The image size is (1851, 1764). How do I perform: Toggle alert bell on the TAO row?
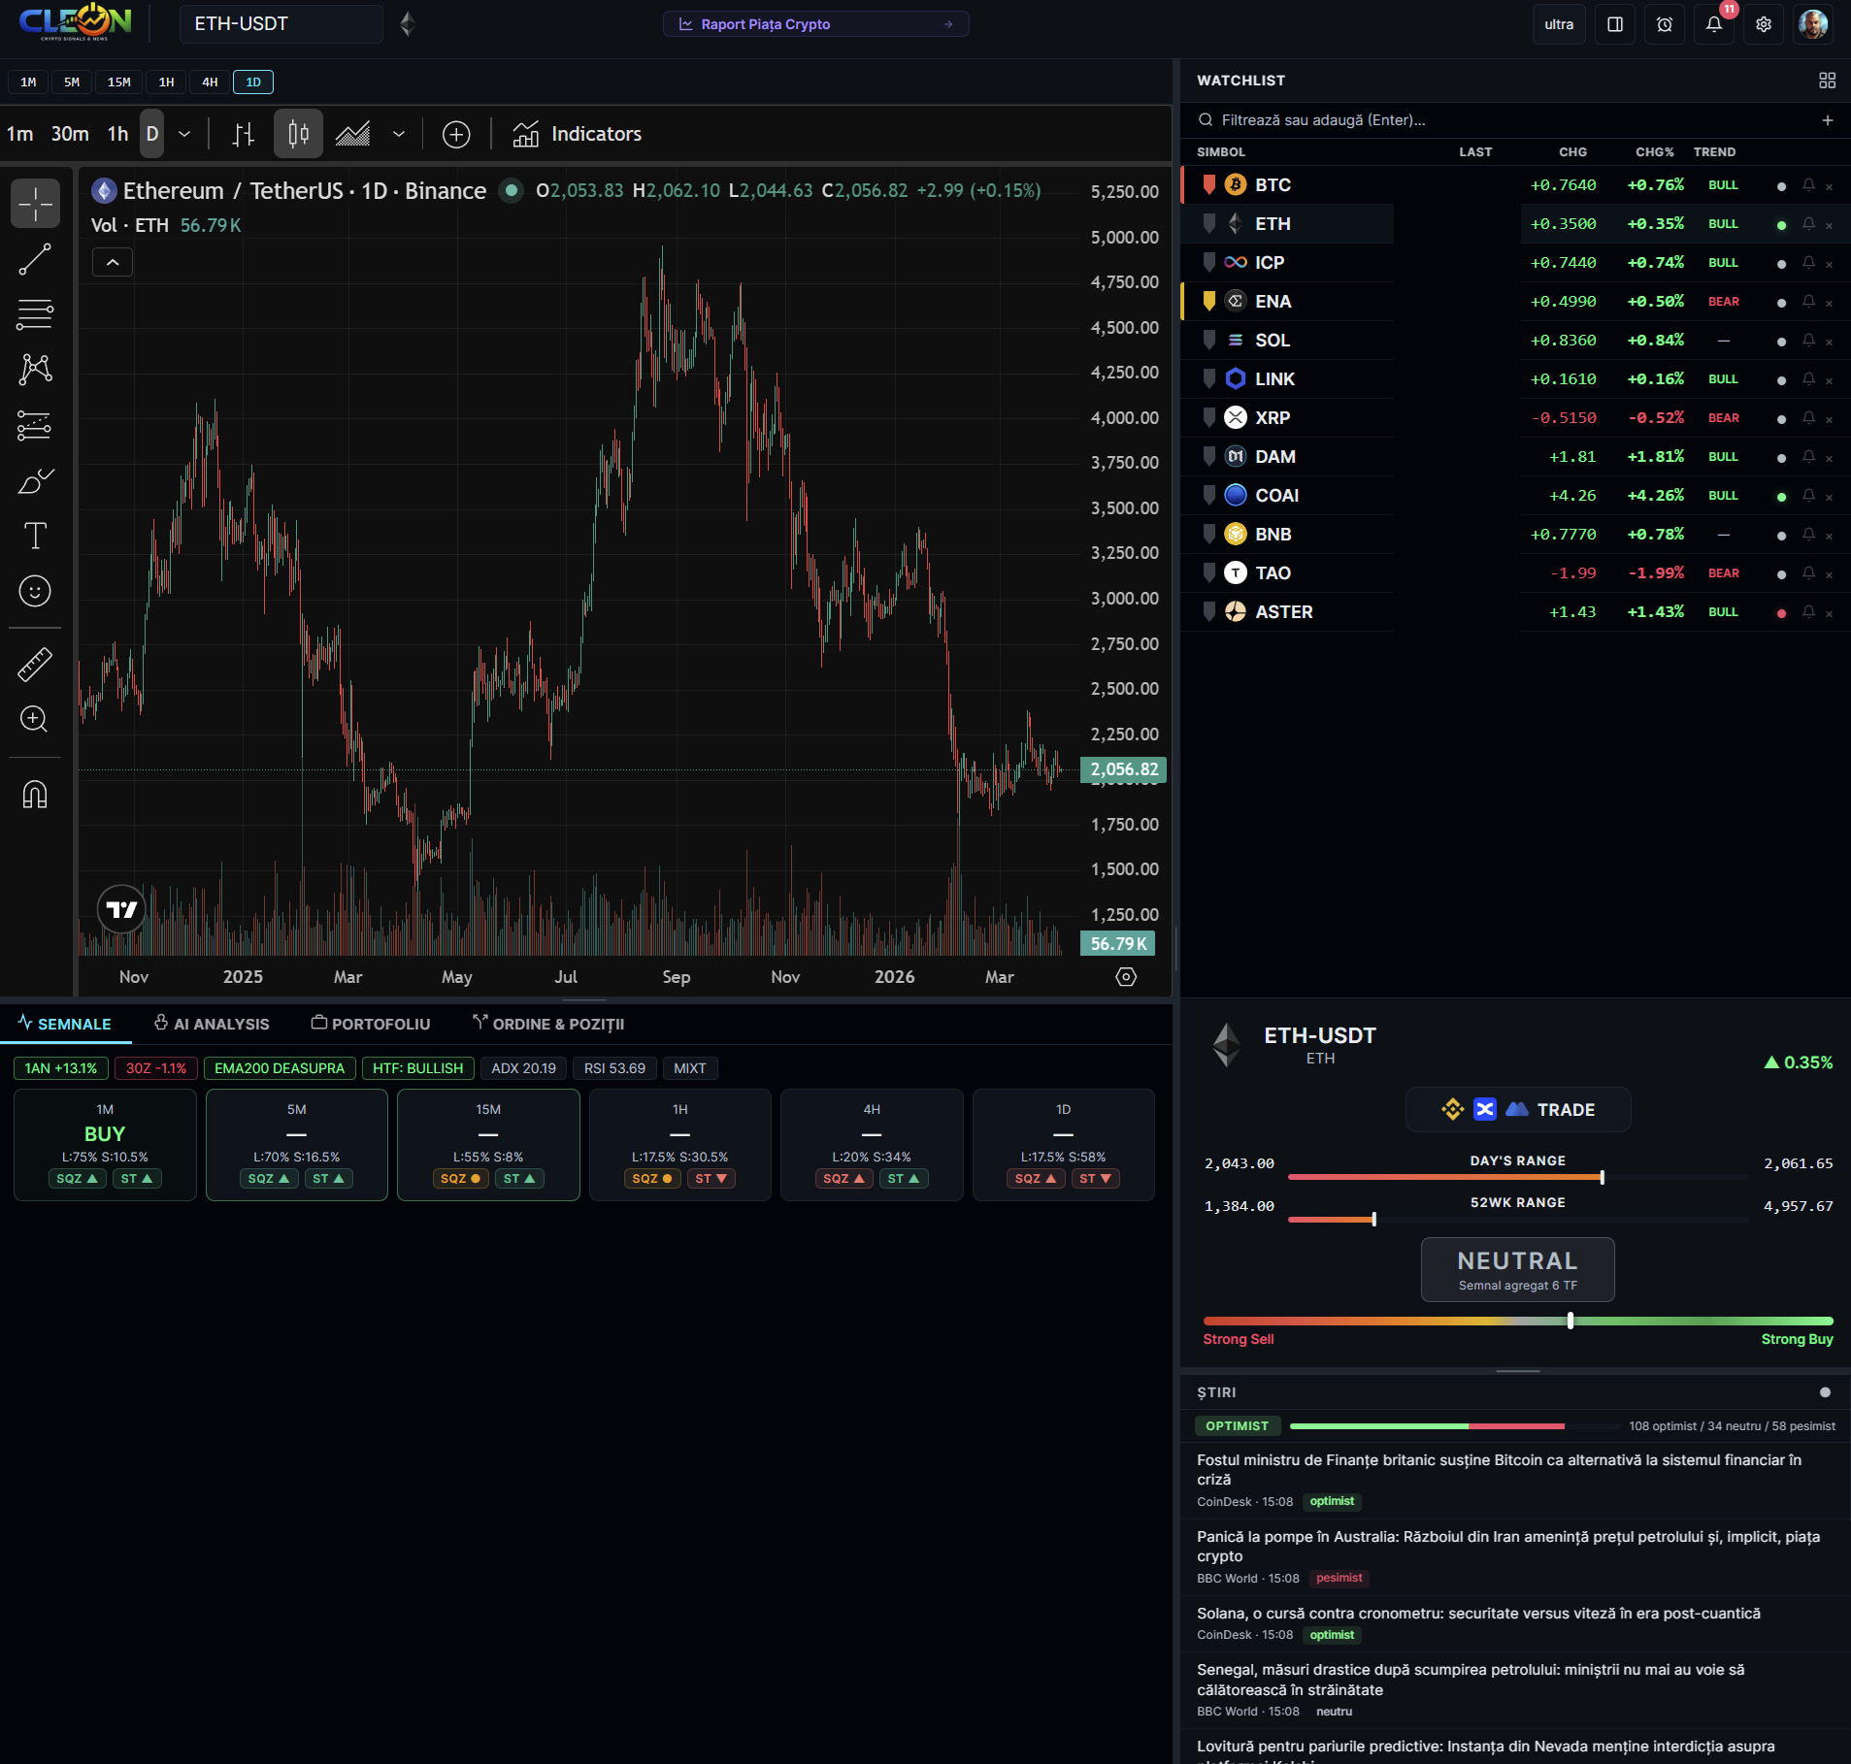pyautogui.click(x=1808, y=572)
